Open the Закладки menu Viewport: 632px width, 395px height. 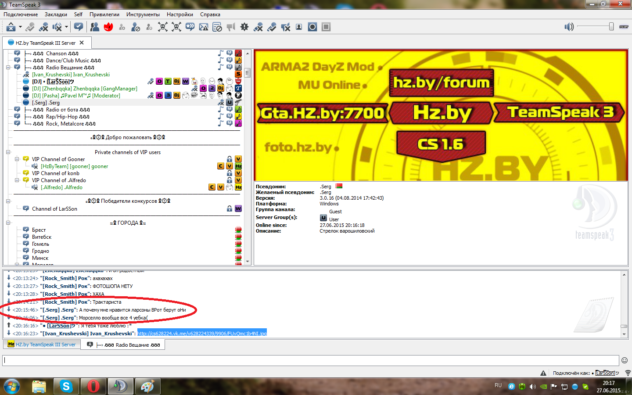tap(56, 14)
